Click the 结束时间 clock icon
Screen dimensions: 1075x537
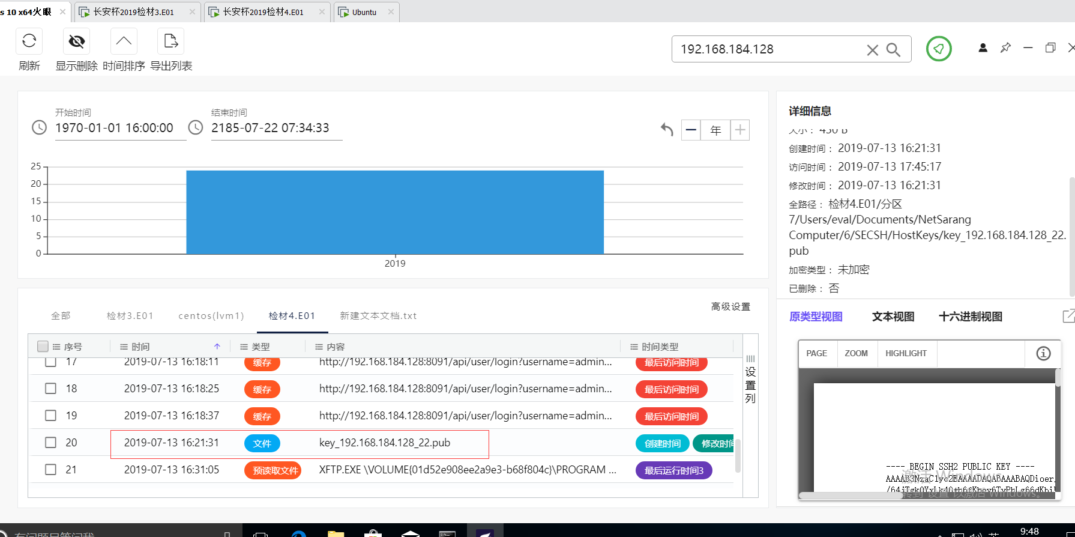tap(196, 127)
